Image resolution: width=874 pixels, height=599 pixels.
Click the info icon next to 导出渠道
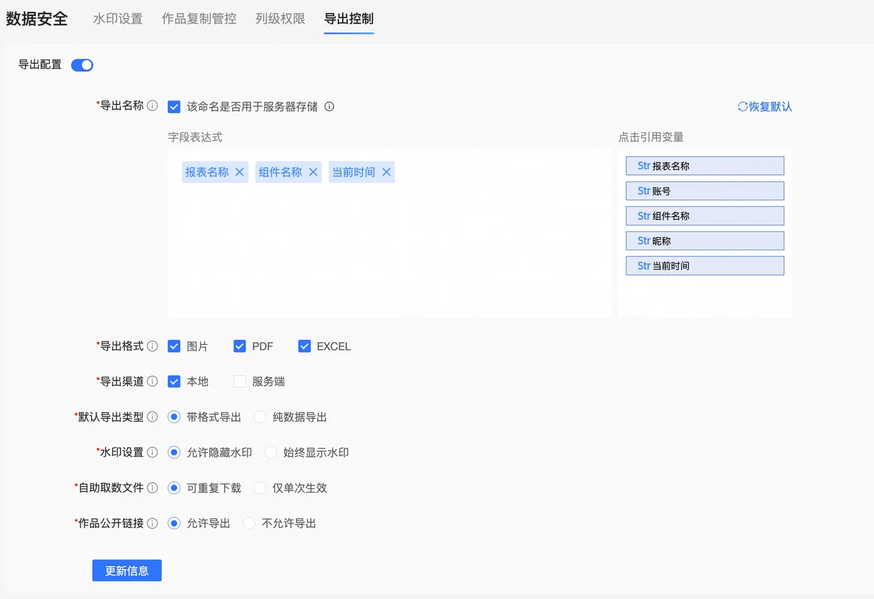tap(154, 381)
